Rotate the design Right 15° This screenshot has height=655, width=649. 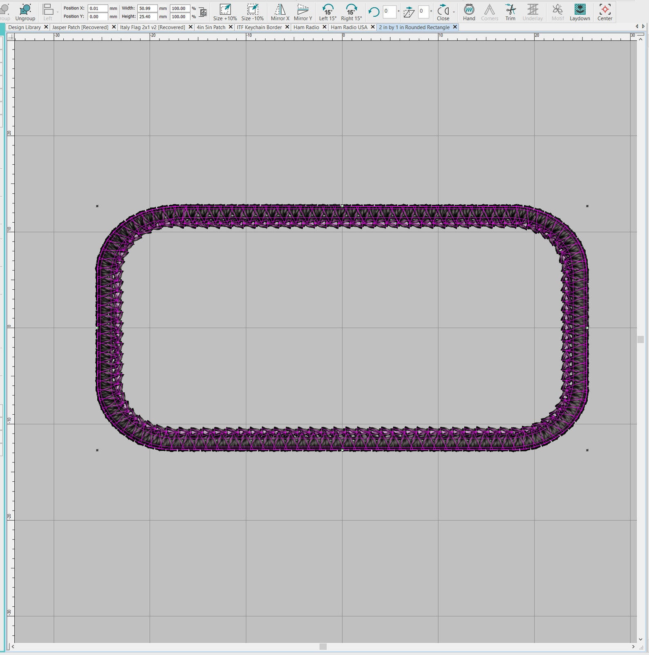point(351,12)
